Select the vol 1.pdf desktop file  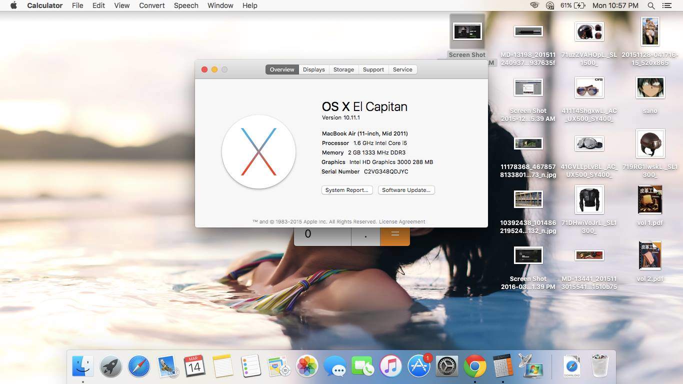(x=650, y=200)
